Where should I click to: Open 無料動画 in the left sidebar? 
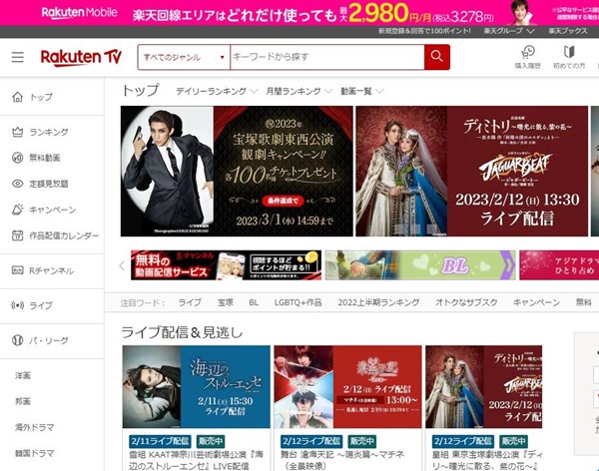pyautogui.click(x=44, y=158)
